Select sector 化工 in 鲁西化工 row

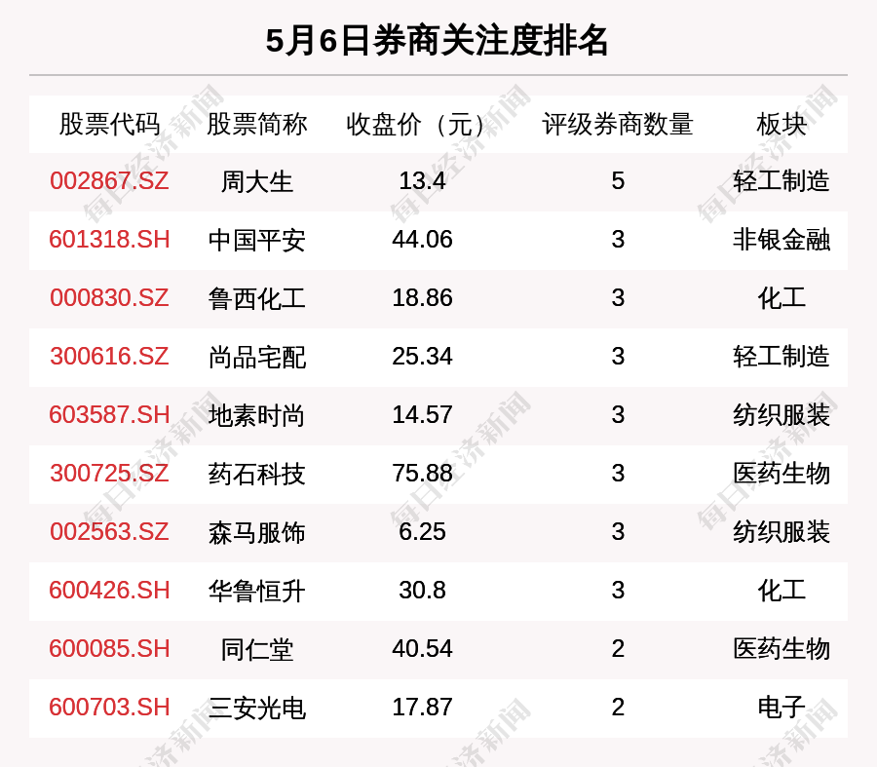(782, 297)
